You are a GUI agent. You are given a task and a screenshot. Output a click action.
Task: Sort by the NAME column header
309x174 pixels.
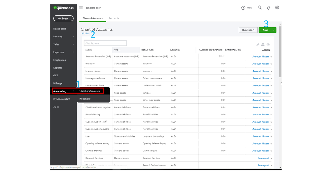click(88, 50)
